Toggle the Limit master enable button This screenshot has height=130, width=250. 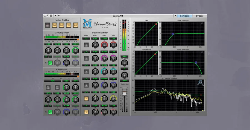(76, 25)
